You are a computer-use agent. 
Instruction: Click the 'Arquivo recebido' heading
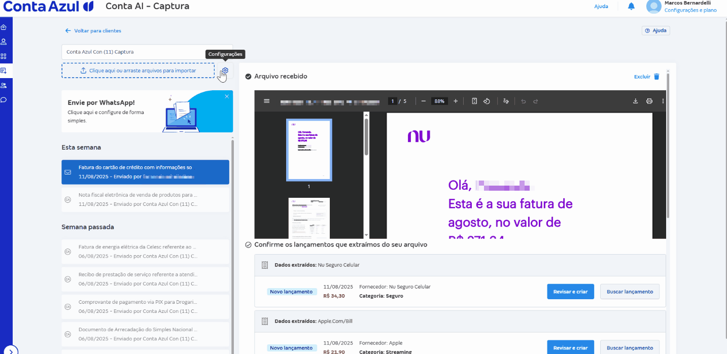(281, 77)
